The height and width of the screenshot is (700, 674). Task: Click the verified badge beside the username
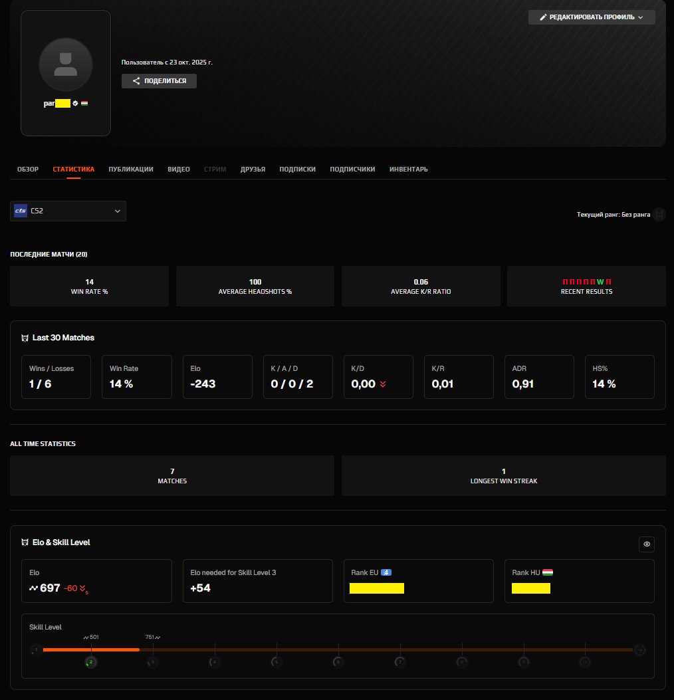pyautogui.click(x=76, y=103)
